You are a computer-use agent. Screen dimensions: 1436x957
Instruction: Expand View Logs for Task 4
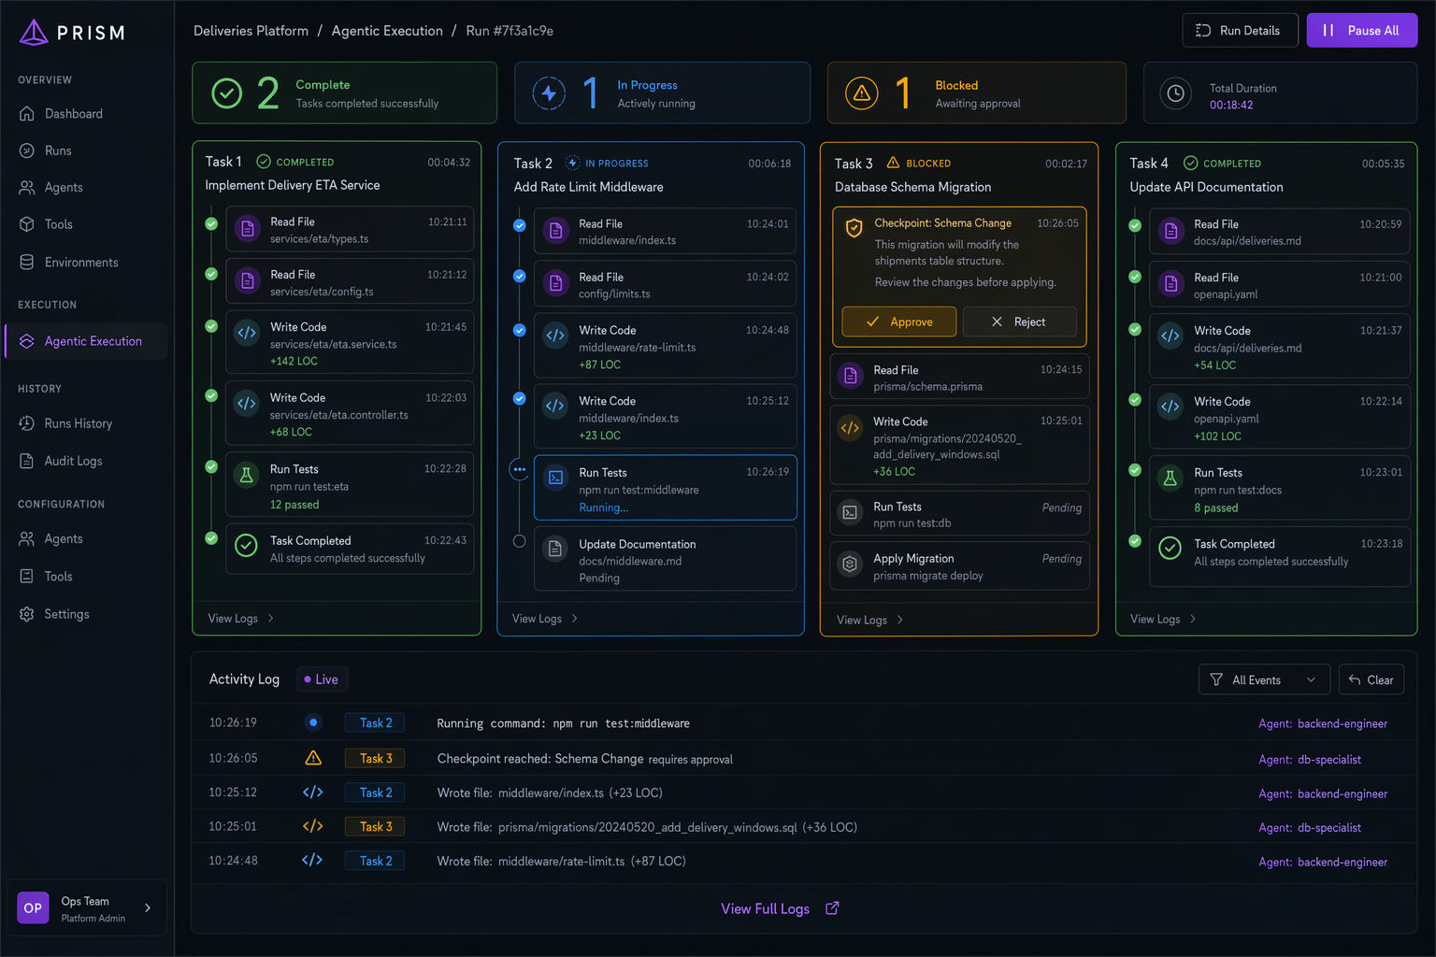click(1163, 619)
